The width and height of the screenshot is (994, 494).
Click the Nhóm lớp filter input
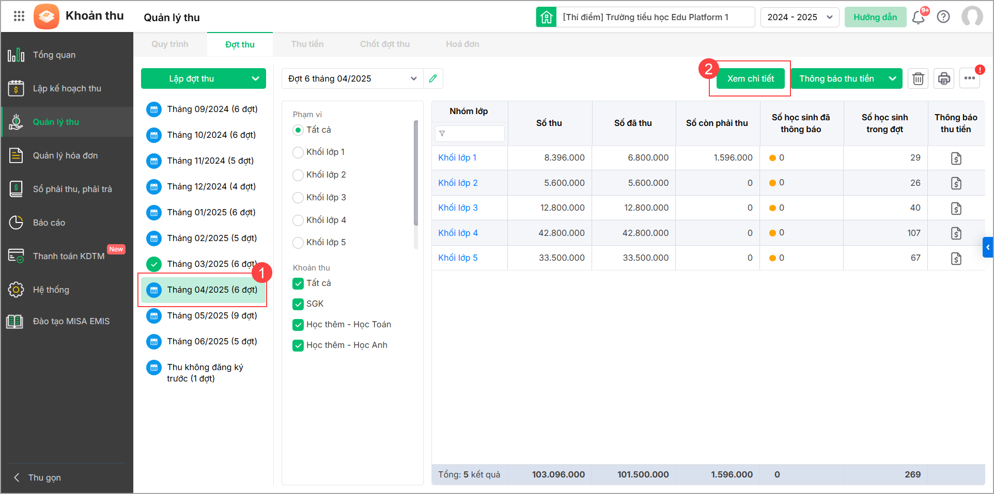pyautogui.click(x=470, y=134)
